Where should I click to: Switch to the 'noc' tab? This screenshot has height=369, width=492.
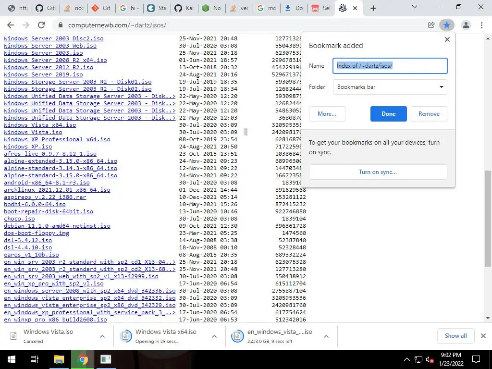tap(74, 8)
